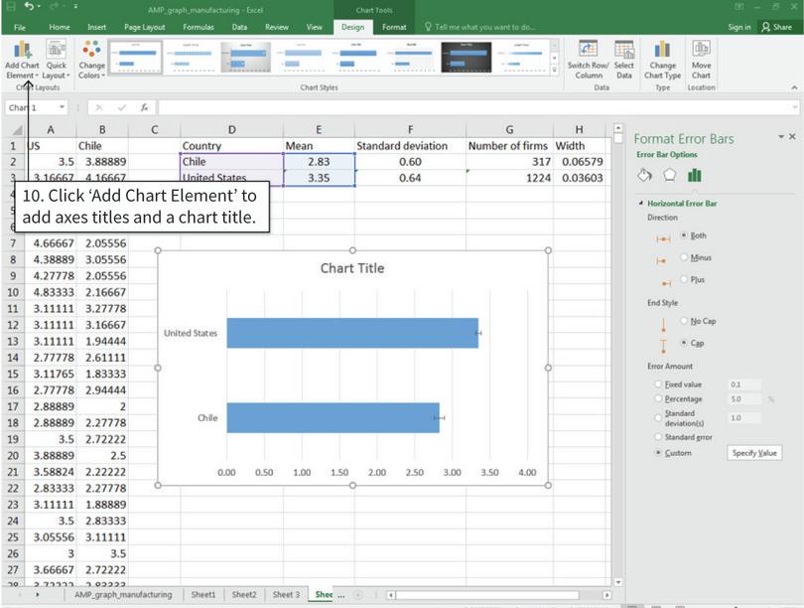Click Switch Row/Column
Image resolution: width=804 pixels, height=608 pixels.
(585, 62)
